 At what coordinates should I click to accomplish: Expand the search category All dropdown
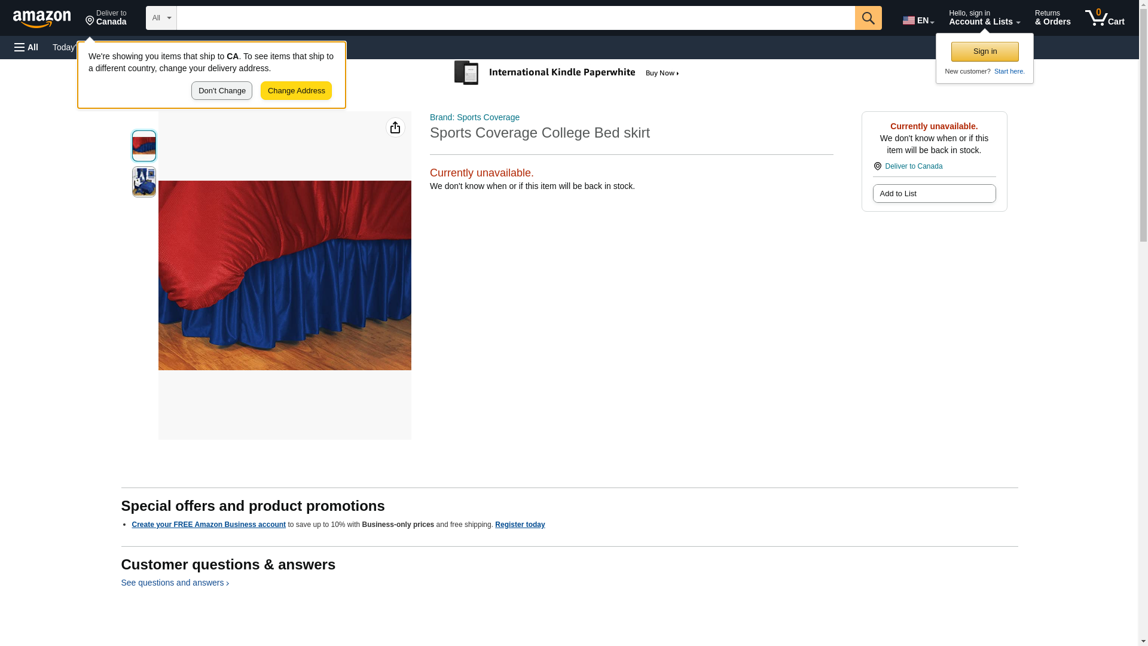[161, 18]
